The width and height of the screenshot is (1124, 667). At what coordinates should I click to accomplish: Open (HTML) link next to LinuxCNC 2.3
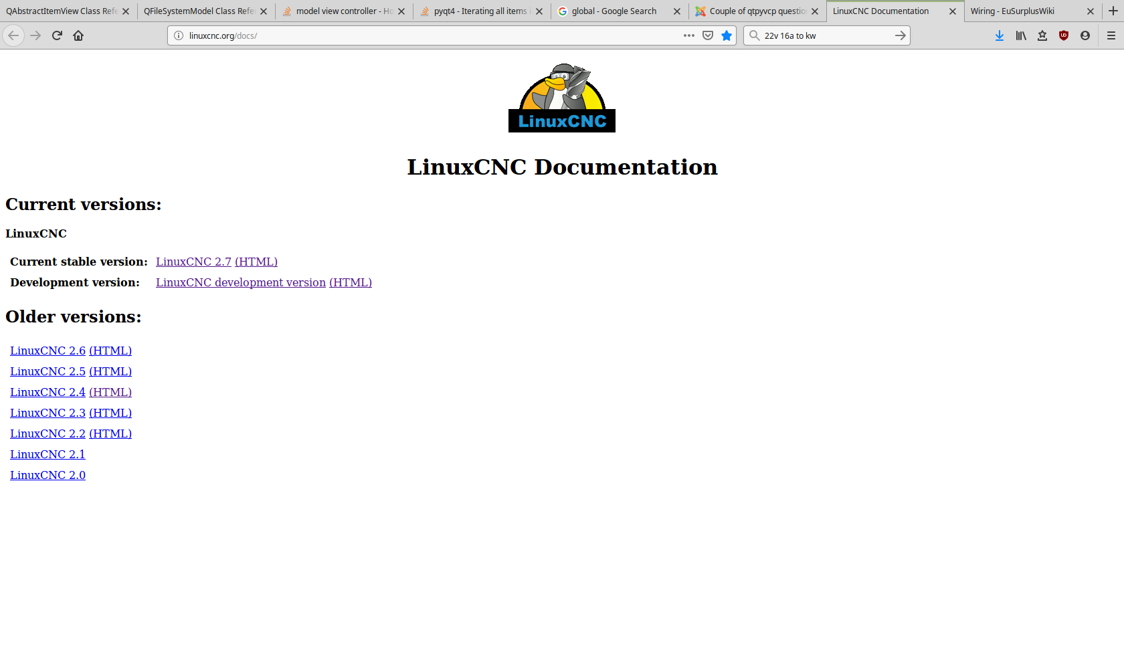(x=110, y=413)
